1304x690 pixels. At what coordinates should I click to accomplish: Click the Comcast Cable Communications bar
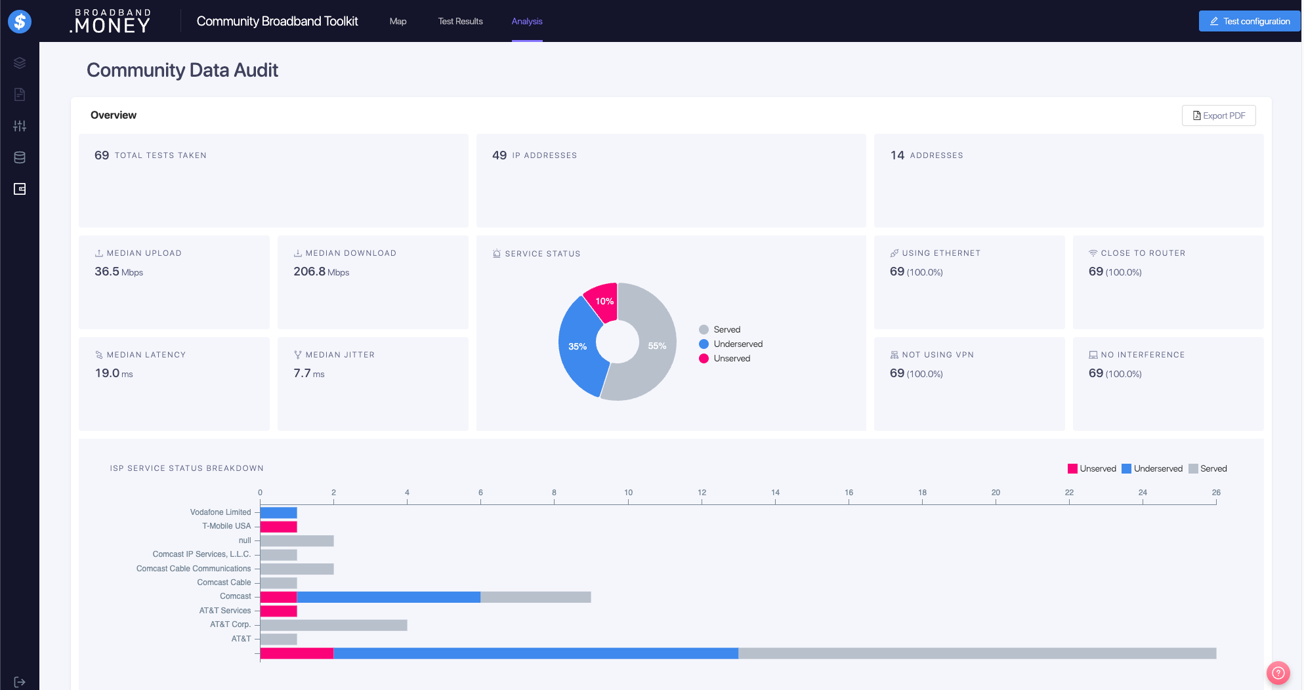click(x=297, y=569)
